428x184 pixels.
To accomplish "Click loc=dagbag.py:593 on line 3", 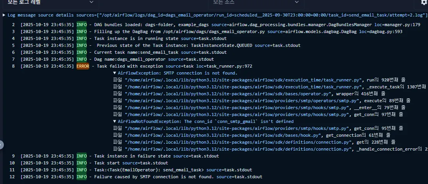I will pos(381,31).
